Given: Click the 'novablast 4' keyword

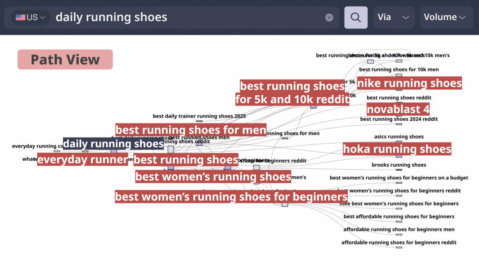Looking at the screenshot, I should pos(398,109).
